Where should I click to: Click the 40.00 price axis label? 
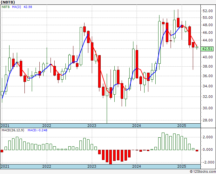(x=208, y=57)
